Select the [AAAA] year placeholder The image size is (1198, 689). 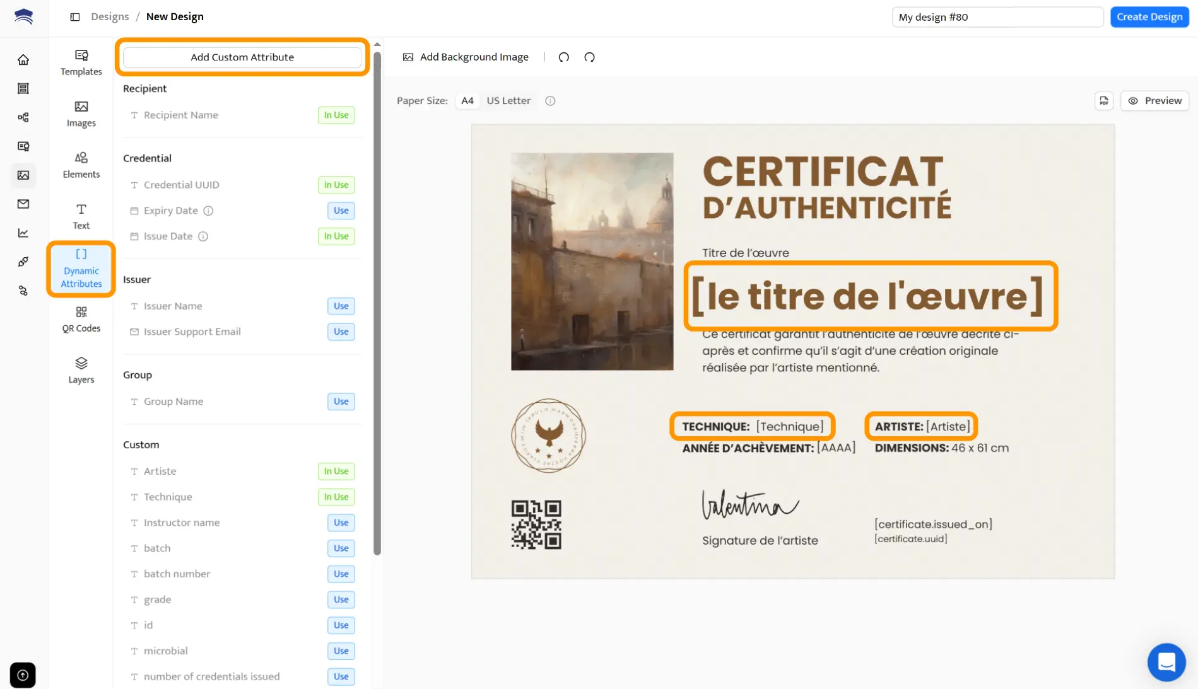coord(837,448)
